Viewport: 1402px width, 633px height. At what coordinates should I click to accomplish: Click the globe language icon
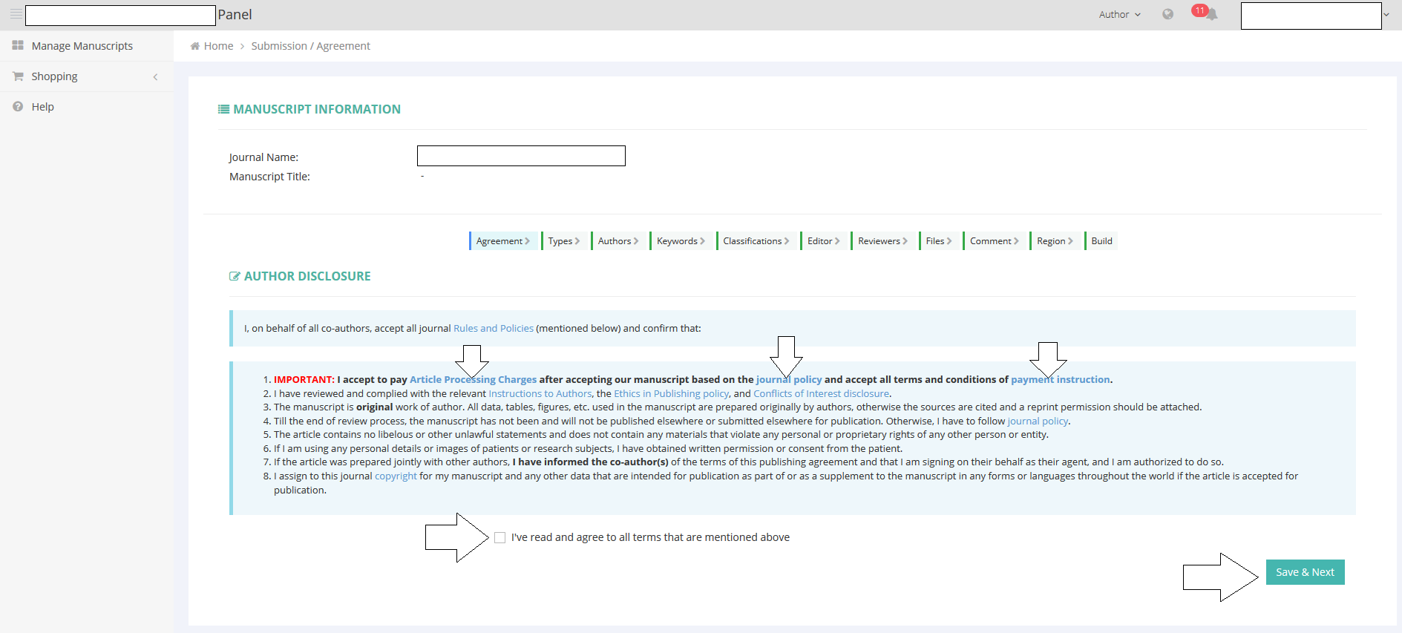click(1167, 14)
